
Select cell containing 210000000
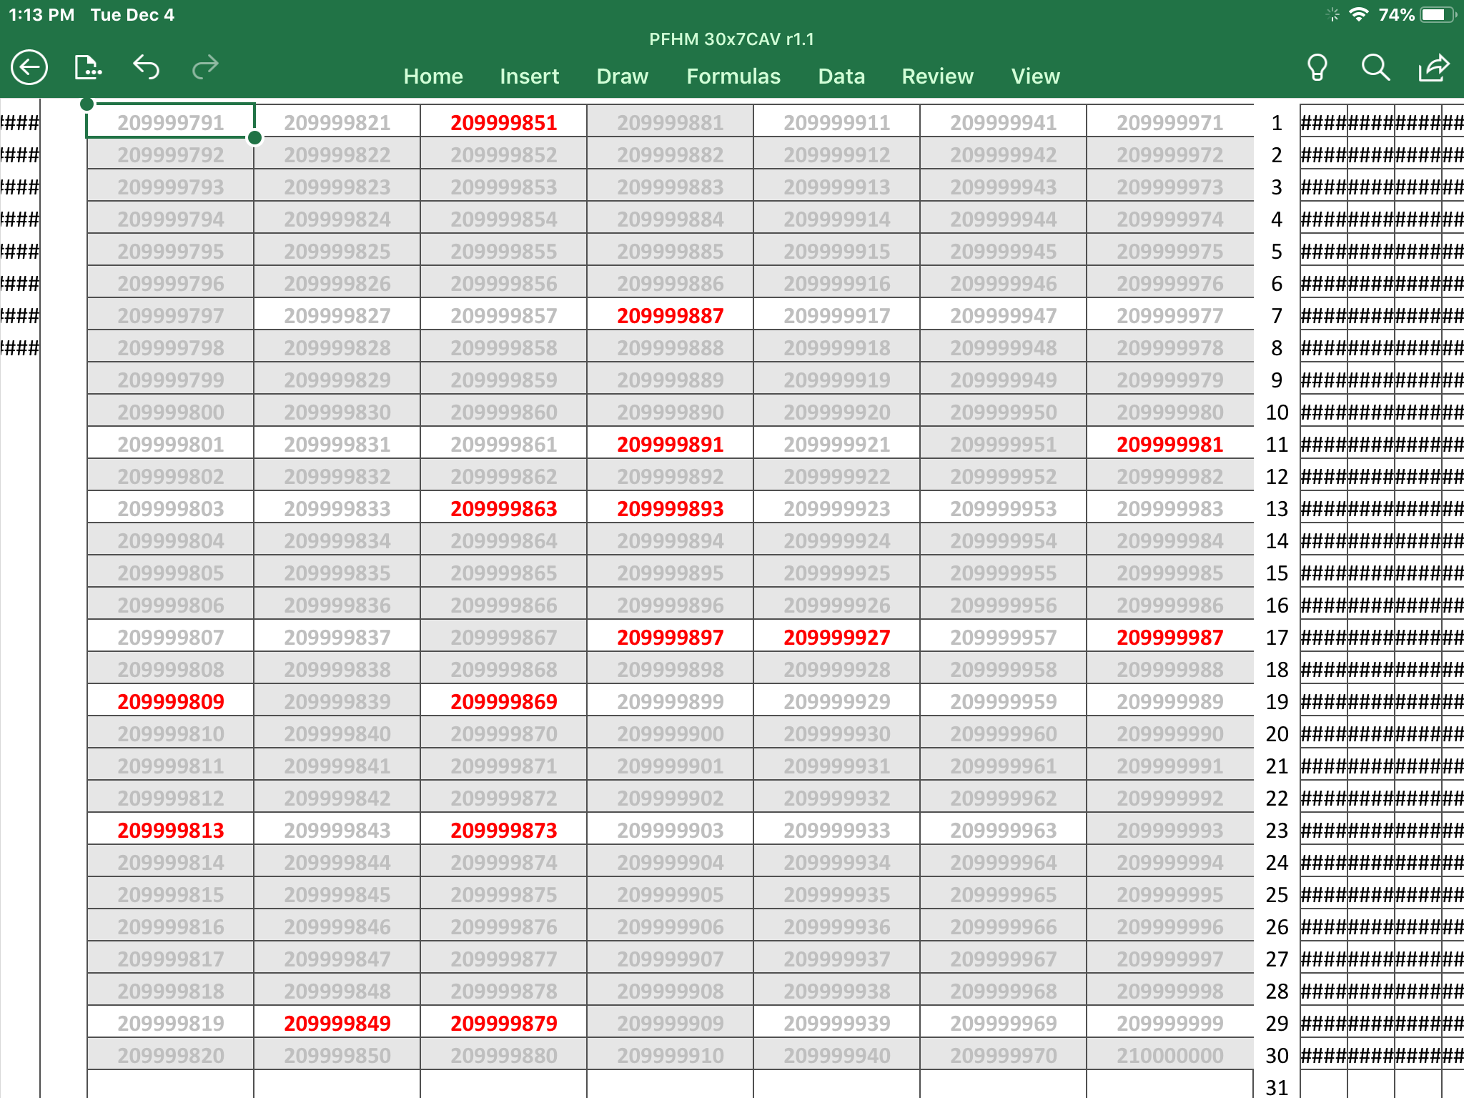pyautogui.click(x=1169, y=1056)
